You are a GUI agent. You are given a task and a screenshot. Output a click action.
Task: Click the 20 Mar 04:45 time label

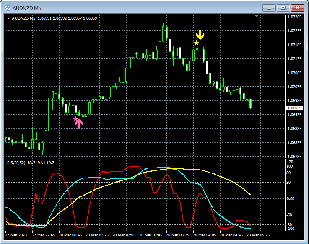pyautogui.click(x=231, y=235)
